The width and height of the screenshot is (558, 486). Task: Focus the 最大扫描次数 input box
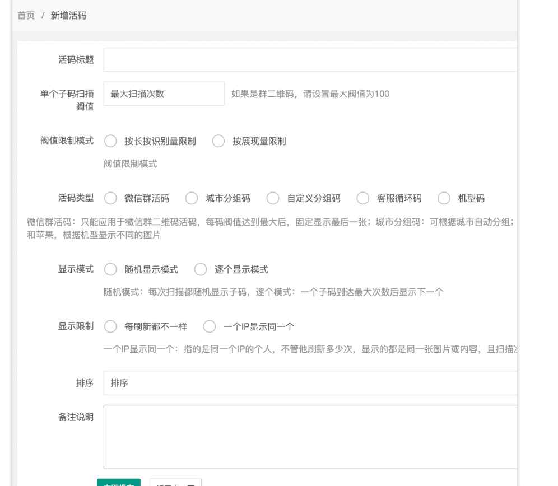coord(162,94)
